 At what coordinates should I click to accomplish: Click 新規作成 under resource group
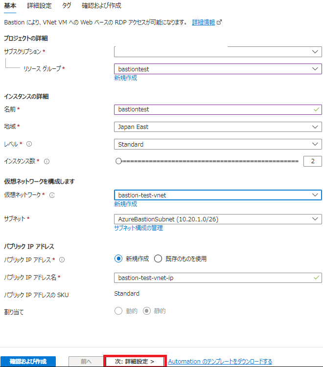(x=126, y=78)
